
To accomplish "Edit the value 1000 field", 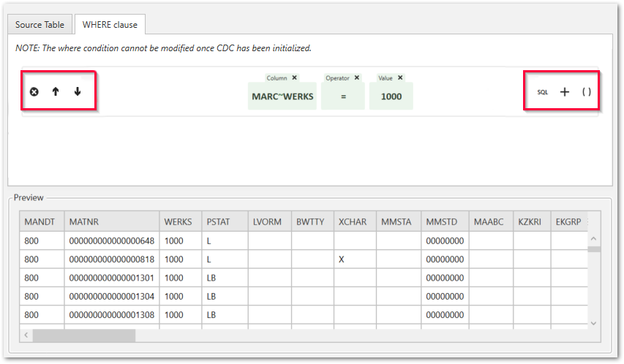I will [391, 96].
